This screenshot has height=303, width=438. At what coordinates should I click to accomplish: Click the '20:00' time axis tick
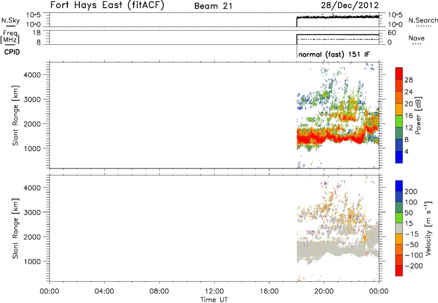click(x=324, y=292)
